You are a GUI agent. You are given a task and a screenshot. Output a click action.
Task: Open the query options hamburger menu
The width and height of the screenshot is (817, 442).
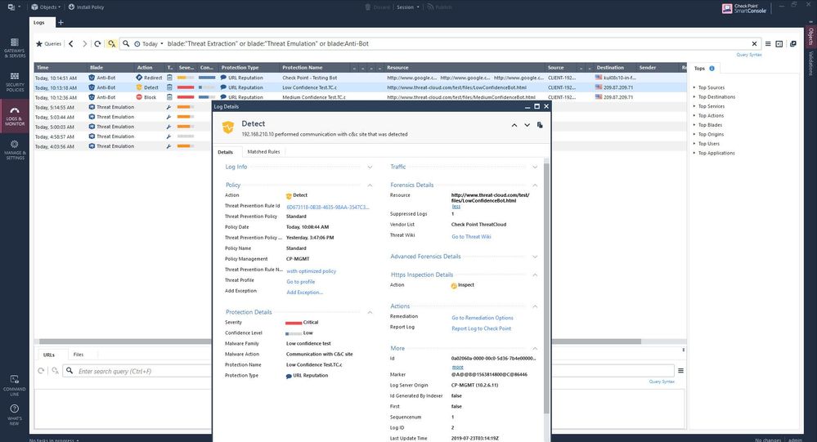pyautogui.click(x=768, y=44)
